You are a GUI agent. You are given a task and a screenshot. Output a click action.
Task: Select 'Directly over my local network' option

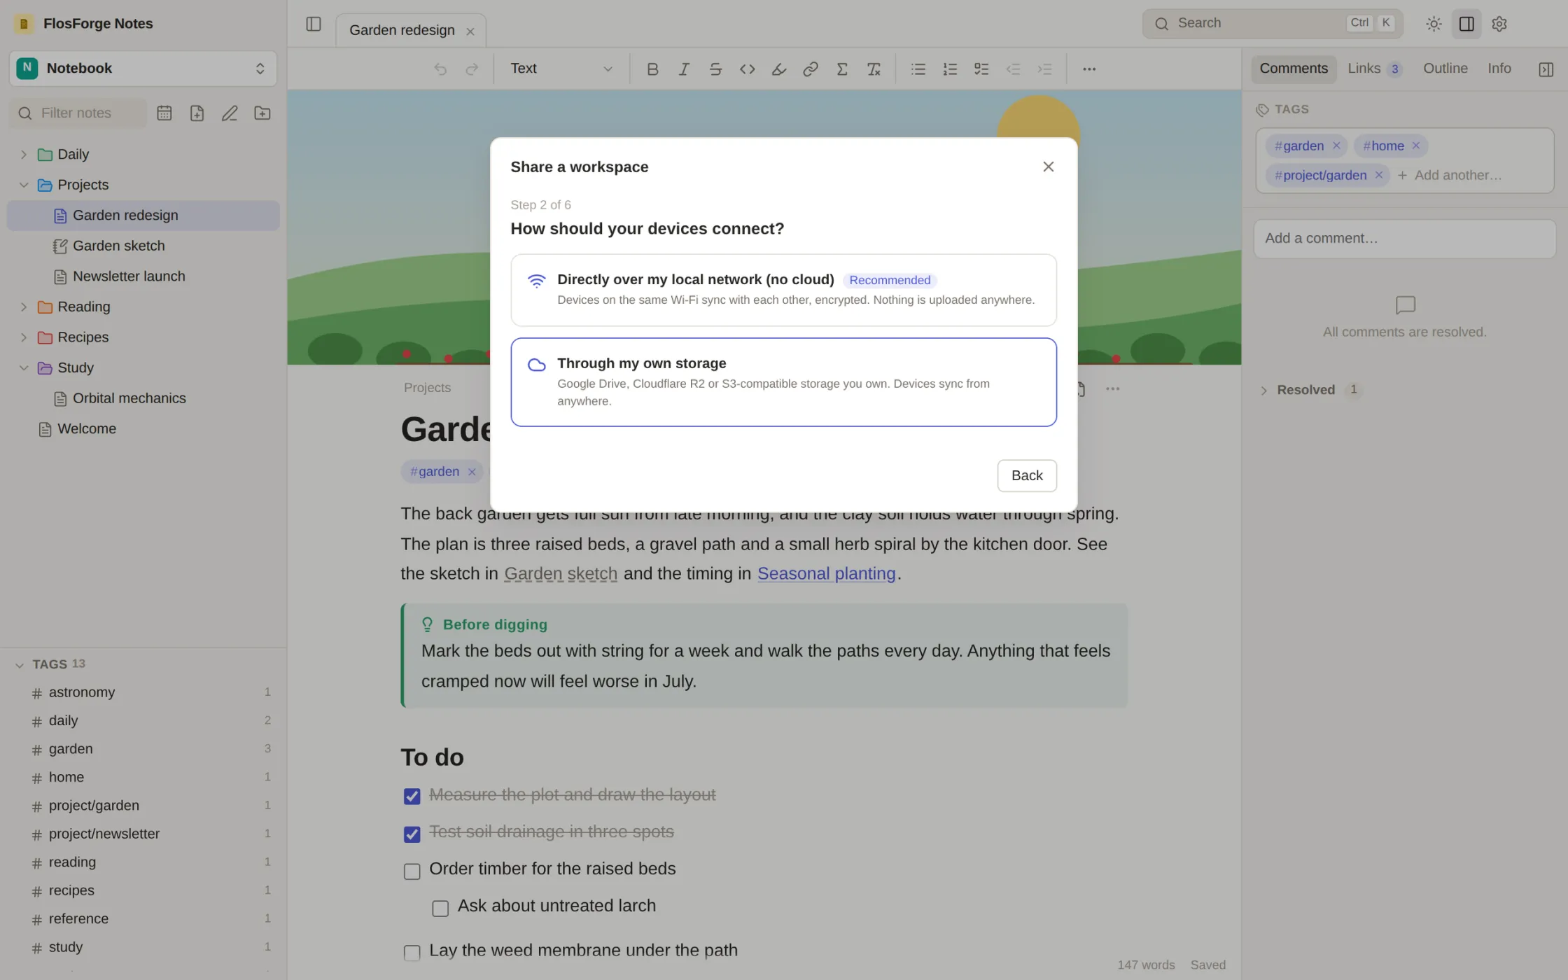783,290
